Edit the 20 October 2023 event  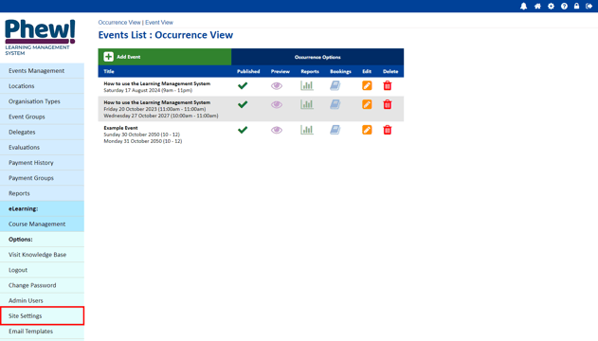367,104
